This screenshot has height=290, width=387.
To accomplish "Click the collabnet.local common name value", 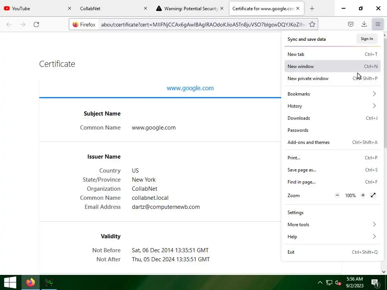I will [x=150, y=198].
